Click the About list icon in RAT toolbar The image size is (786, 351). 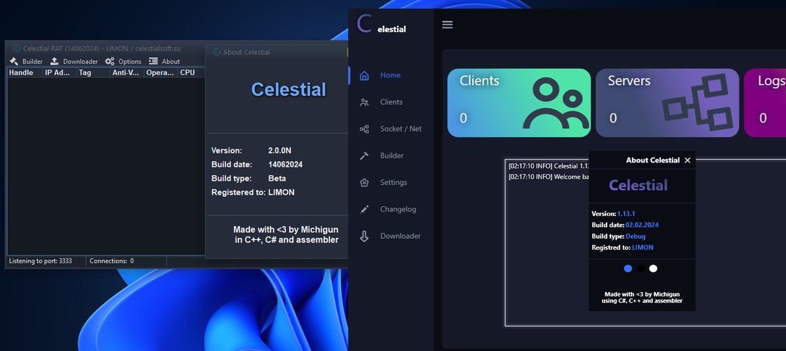click(x=153, y=62)
